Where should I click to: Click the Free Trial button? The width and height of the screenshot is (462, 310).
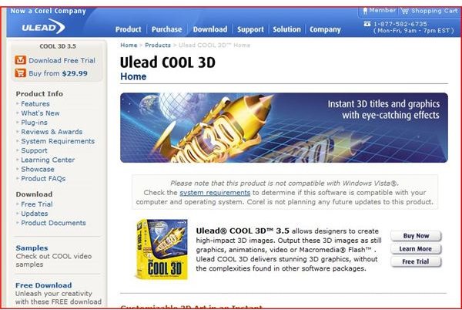416,261
